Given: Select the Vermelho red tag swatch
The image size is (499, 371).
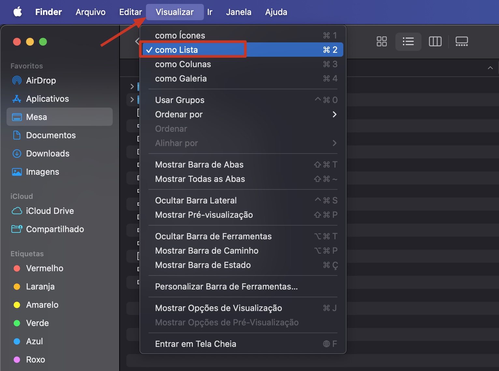Looking at the screenshot, I should tap(17, 268).
